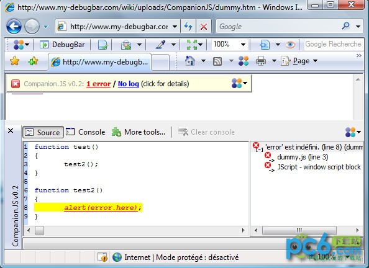The height and width of the screenshot is (268, 369).
Task: Click the view source code page icon
Action: coord(265,45)
